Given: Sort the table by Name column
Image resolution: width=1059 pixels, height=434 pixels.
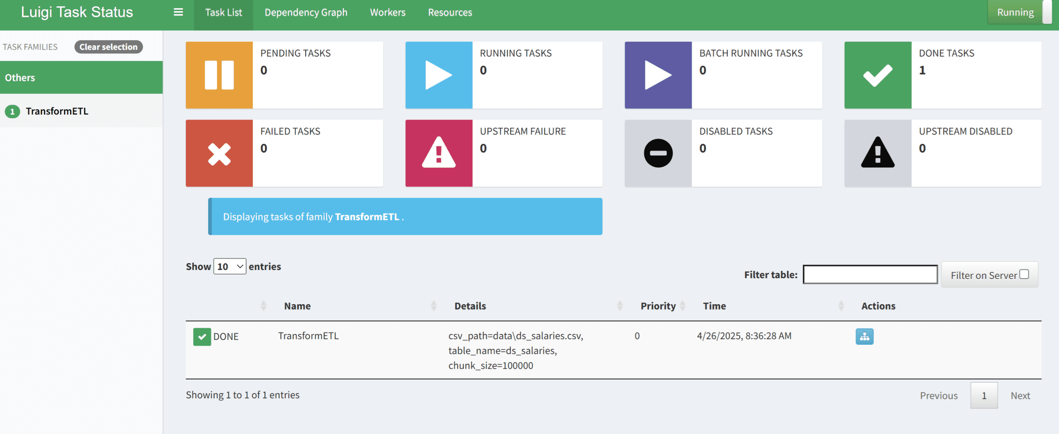Looking at the screenshot, I should click(x=297, y=306).
